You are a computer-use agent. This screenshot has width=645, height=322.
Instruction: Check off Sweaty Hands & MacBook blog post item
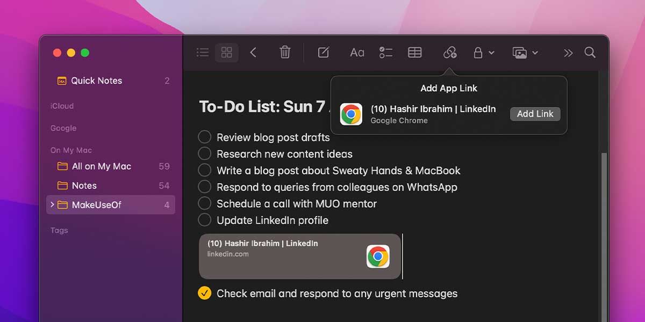204,170
